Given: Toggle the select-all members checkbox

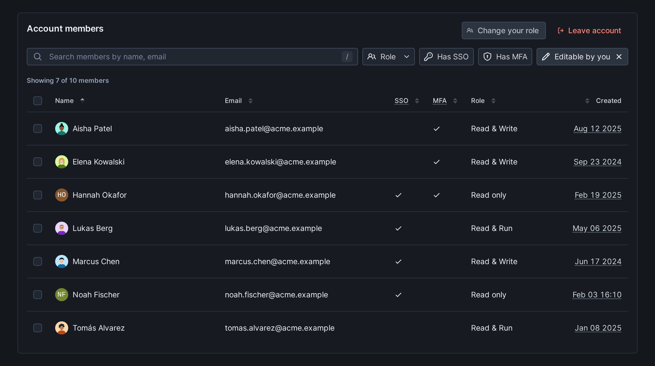Looking at the screenshot, I should coord(38,101).
